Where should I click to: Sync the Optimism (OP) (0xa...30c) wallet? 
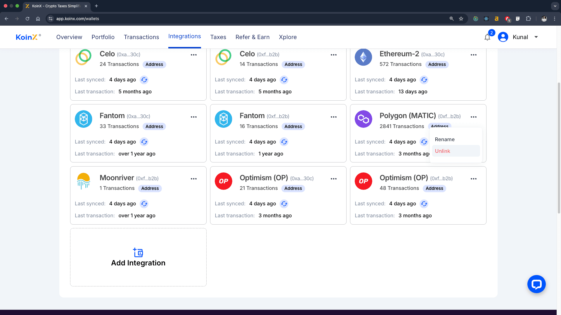click(284, 204)
